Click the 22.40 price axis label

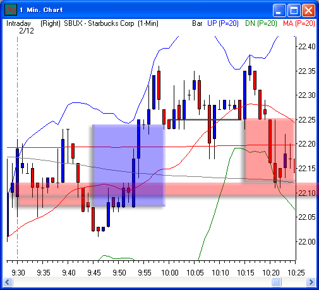point(307,47)
